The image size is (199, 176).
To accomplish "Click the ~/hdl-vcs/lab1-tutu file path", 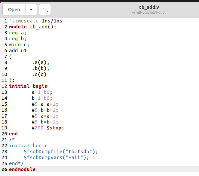I will pos(149,13).
